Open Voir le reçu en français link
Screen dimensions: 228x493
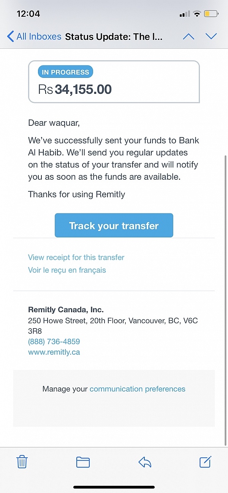67,270
